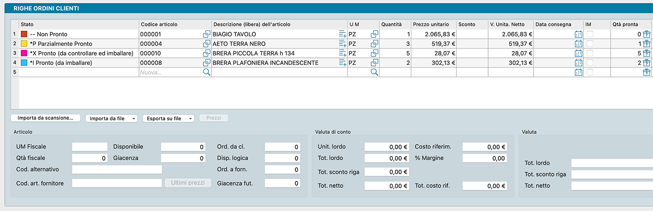Viewport: 653px width, 211px height.
Task: Click description icon for AETO TERRA NERO
Action: [x=342, y=44]
